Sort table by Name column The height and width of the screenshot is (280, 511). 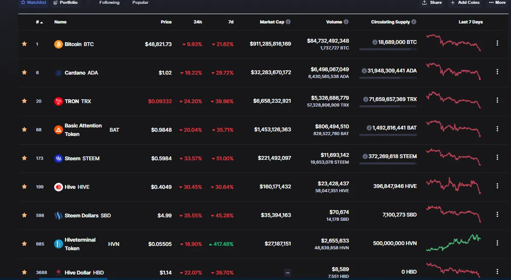tap(60, 22)
